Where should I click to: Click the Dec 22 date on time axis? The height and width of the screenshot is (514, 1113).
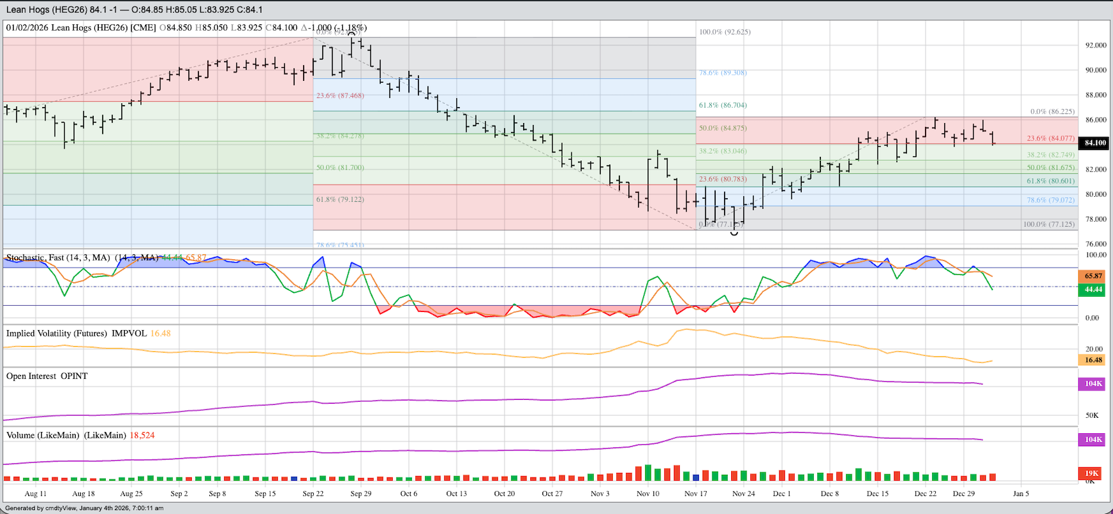pos(925,493)
